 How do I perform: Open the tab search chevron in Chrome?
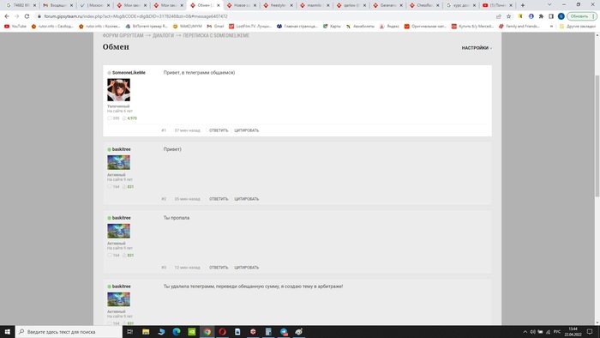click(x=549, y=5)
